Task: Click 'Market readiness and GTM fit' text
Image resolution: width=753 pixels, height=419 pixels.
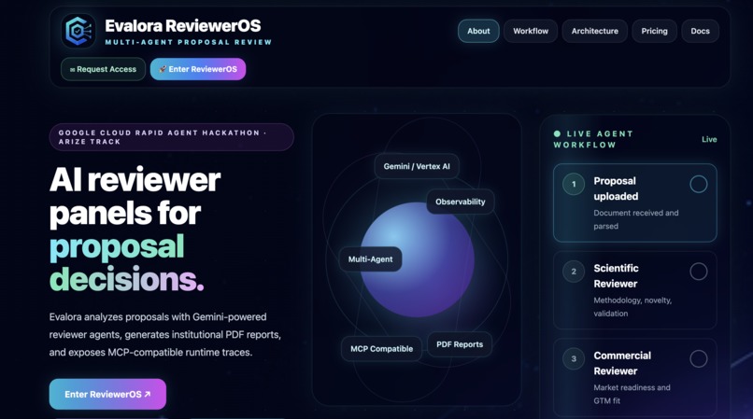Action: [x=632, y=394]
